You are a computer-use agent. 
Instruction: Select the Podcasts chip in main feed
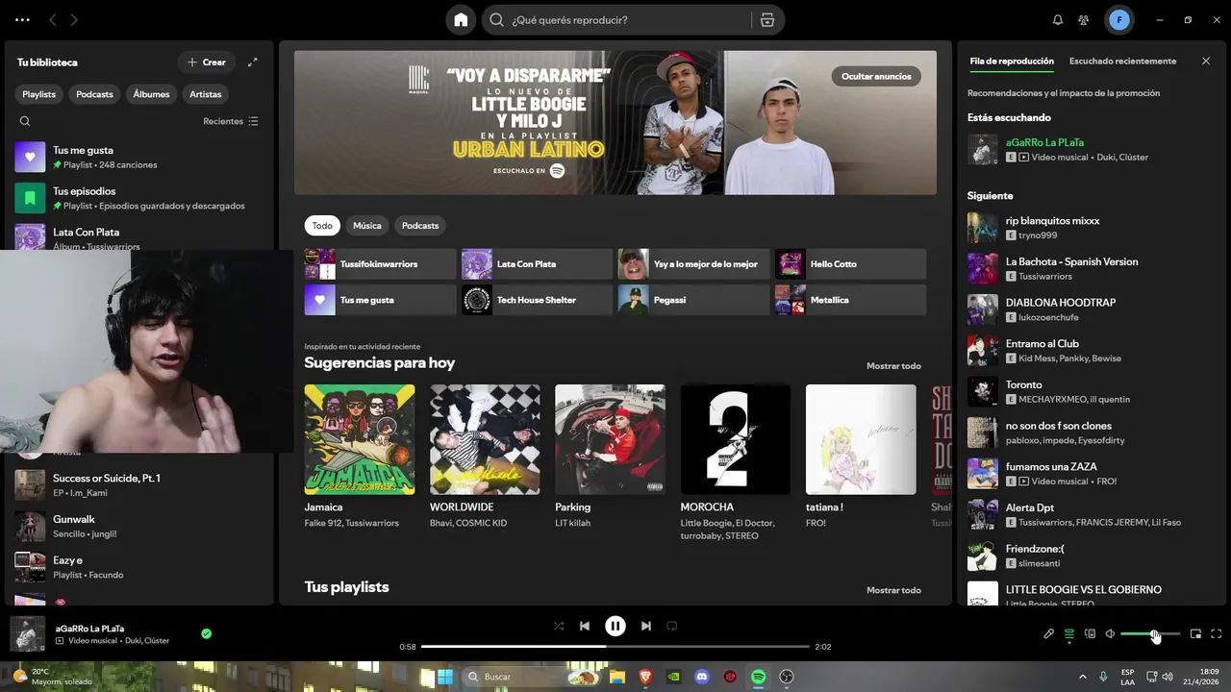pyautogui.click(x=420, y=226)
